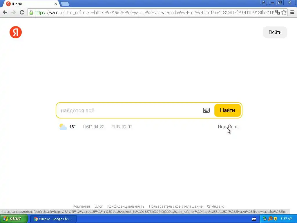Go forward to the next page

coord(13,12)
